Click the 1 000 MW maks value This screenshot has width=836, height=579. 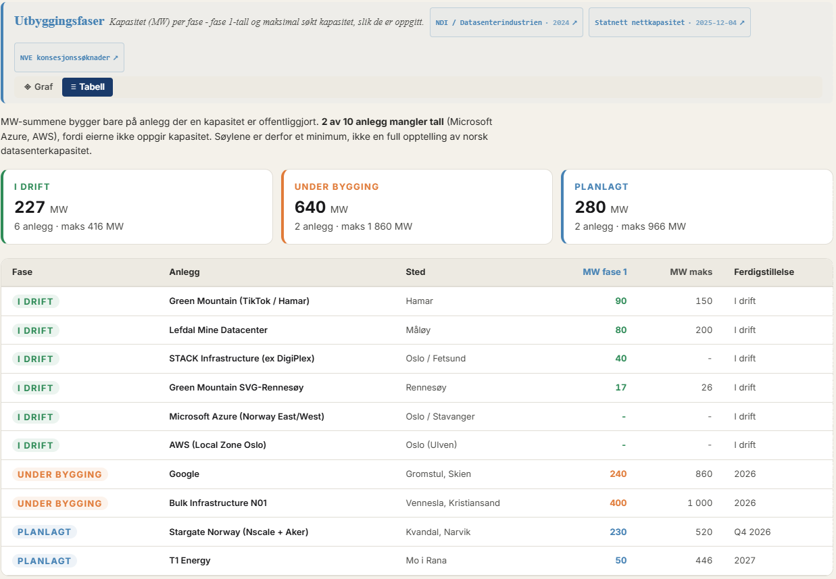pyautogui.click(x=700, y=503)
